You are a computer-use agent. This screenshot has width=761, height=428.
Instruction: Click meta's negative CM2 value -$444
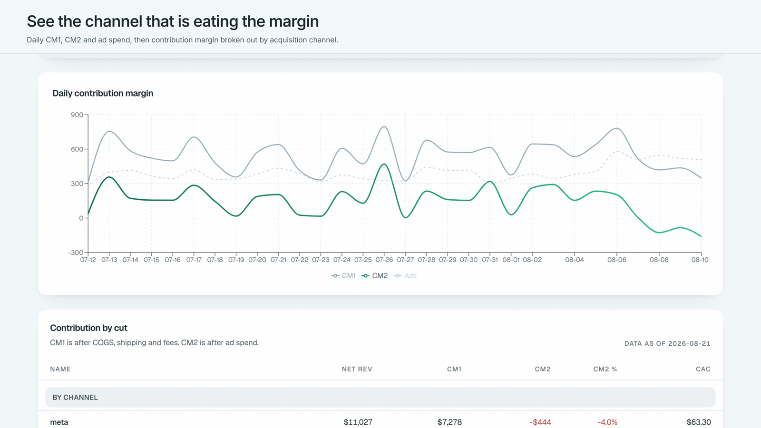point(540,422)
